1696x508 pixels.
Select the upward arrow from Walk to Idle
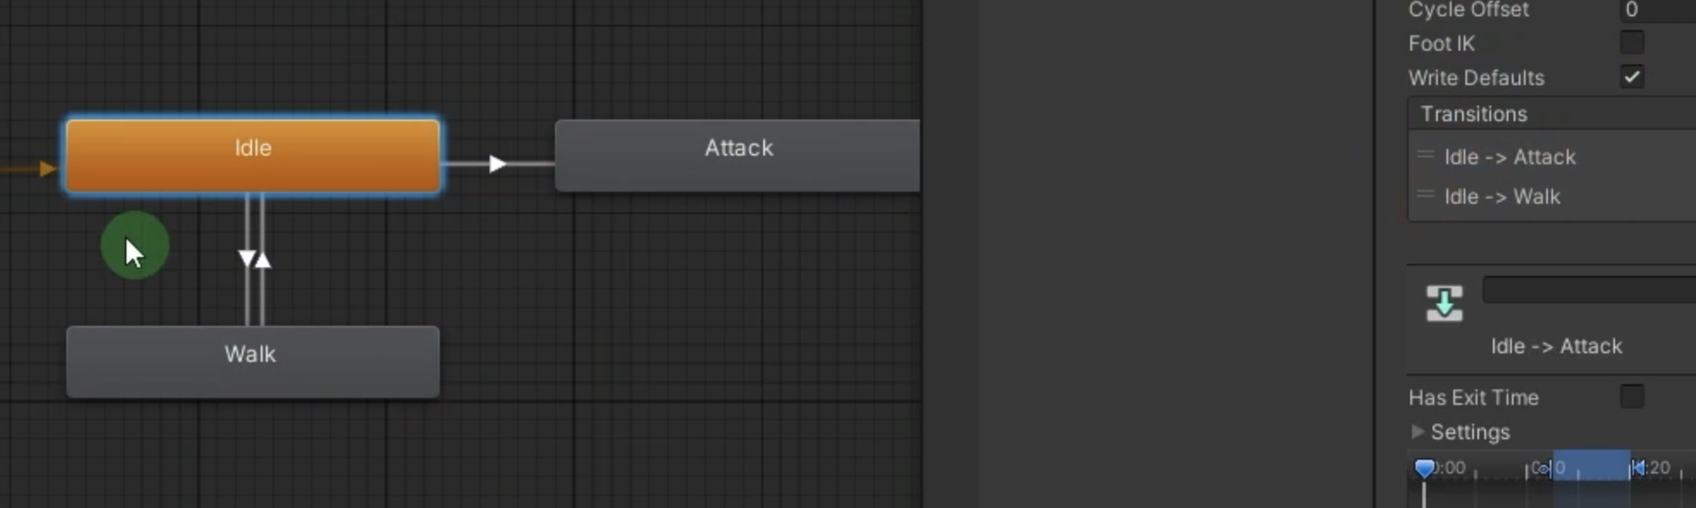tap(262, 260)
